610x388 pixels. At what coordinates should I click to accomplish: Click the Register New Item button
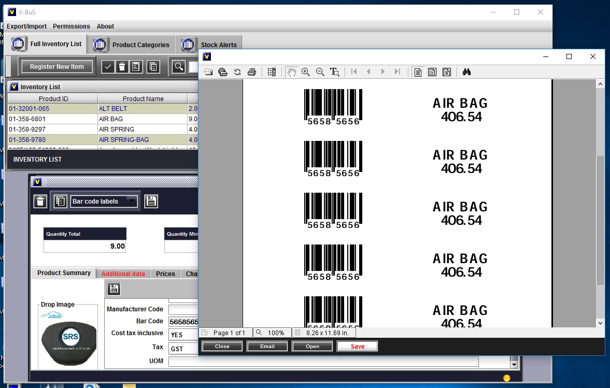point(57,66)
